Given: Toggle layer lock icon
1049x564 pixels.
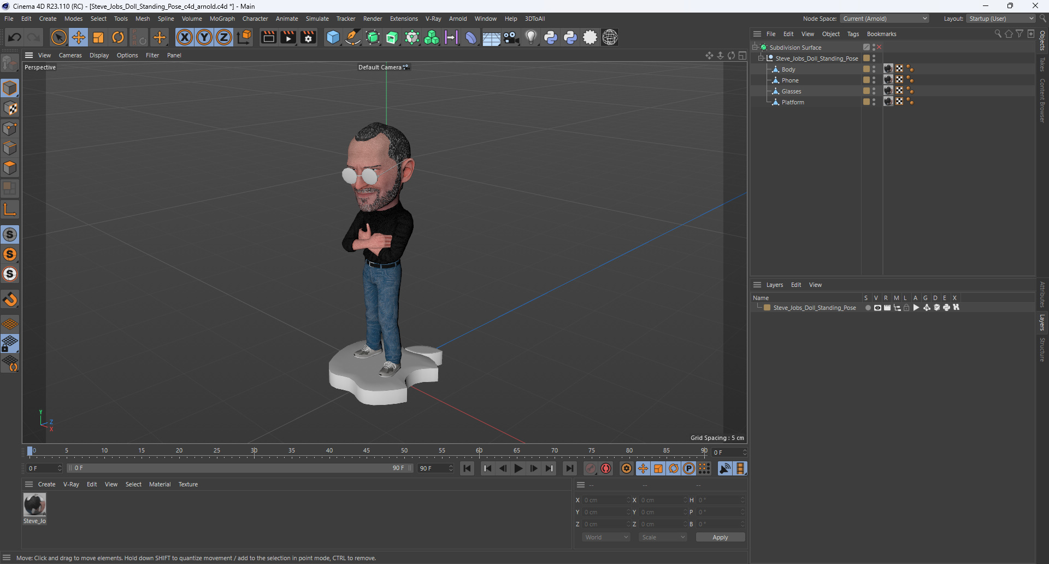Looking at the screenshot, I should point(907,308).
